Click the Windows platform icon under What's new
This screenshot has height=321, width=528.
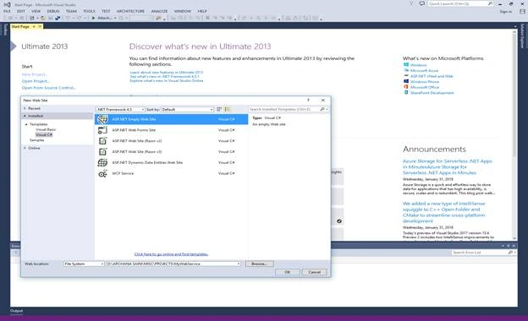click(406, 65)
